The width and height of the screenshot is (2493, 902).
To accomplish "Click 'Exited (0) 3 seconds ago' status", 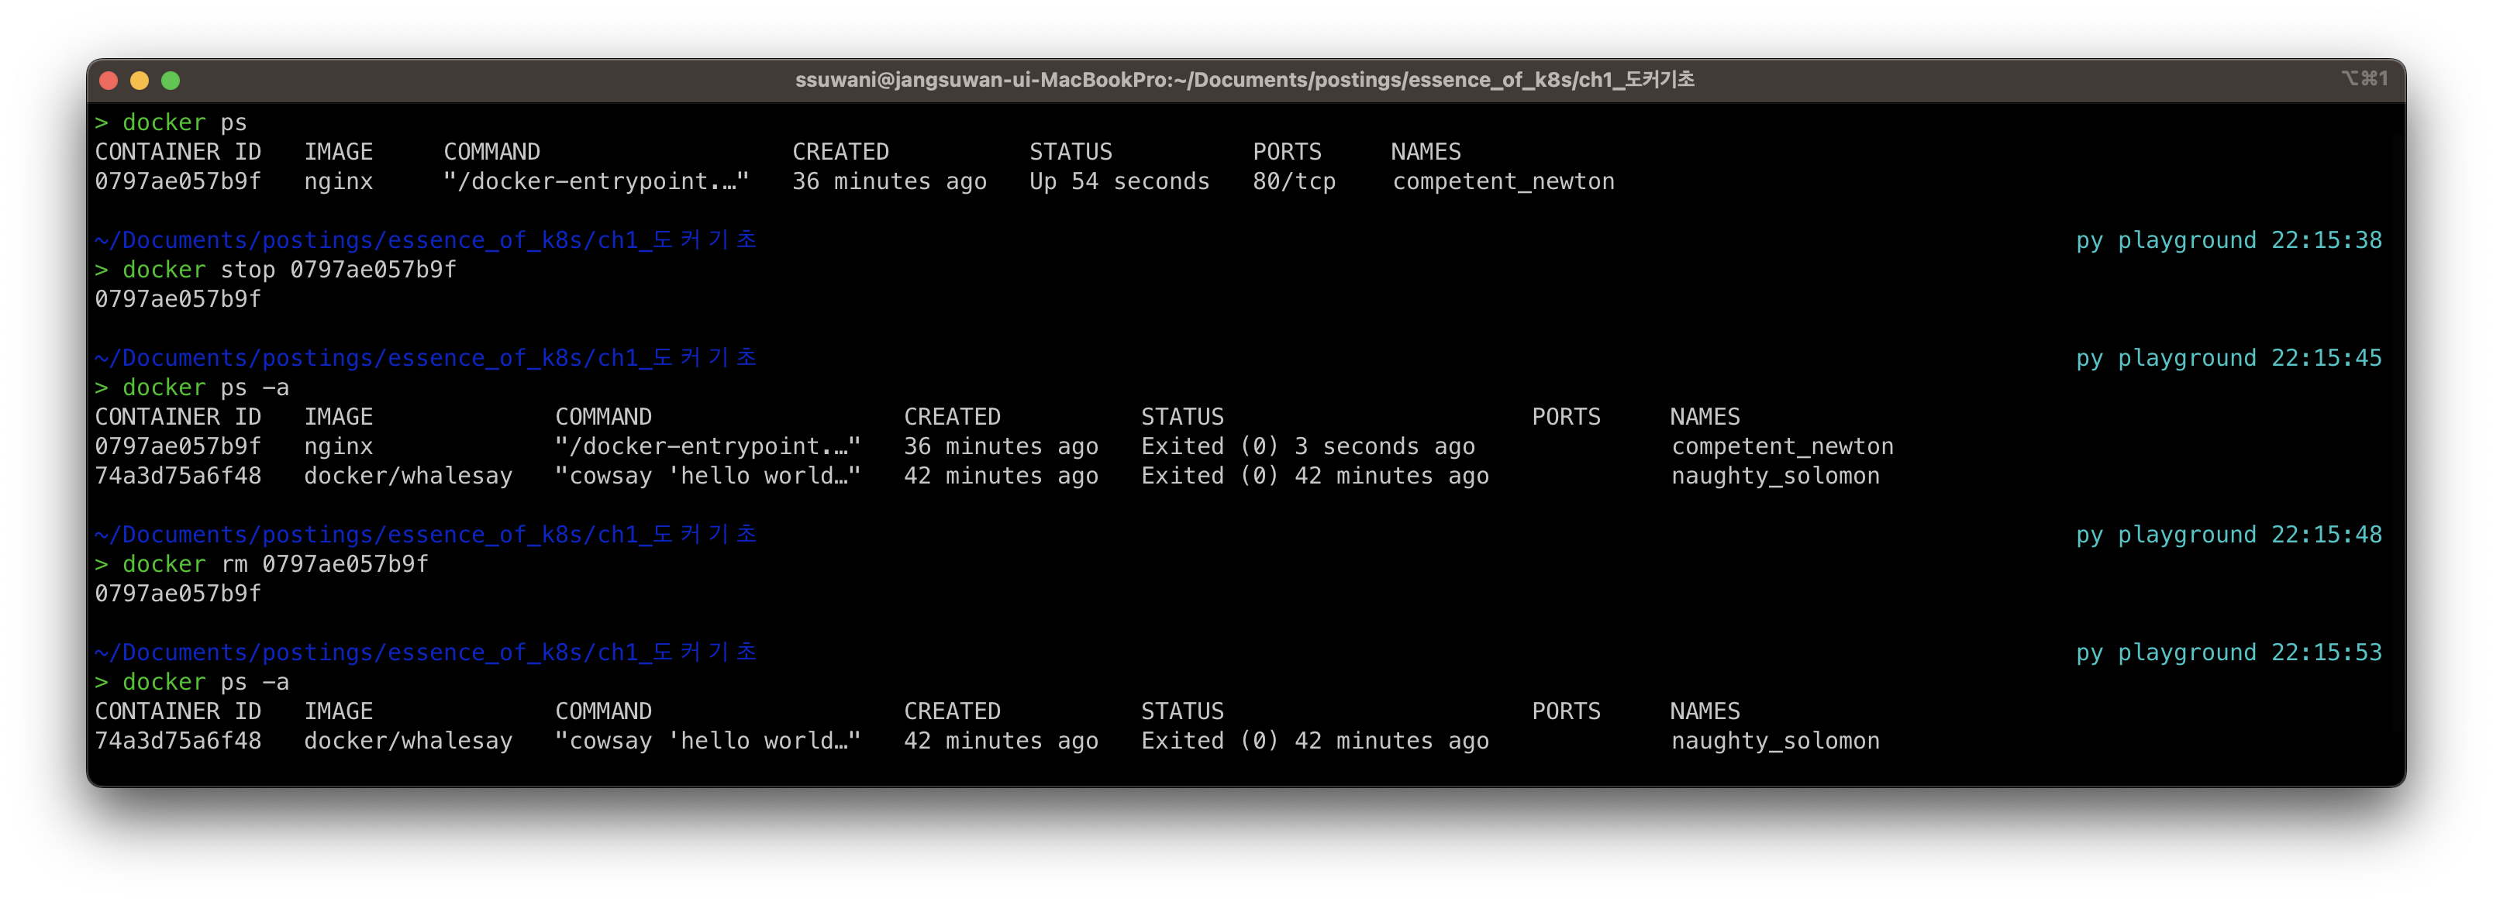I will (x=1308, y=447).
